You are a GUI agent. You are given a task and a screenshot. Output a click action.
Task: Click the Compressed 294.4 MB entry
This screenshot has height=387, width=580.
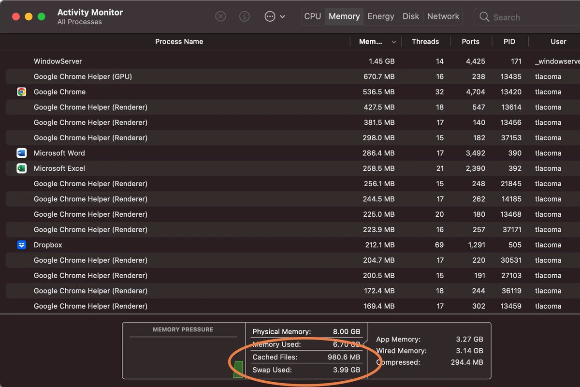430,362
